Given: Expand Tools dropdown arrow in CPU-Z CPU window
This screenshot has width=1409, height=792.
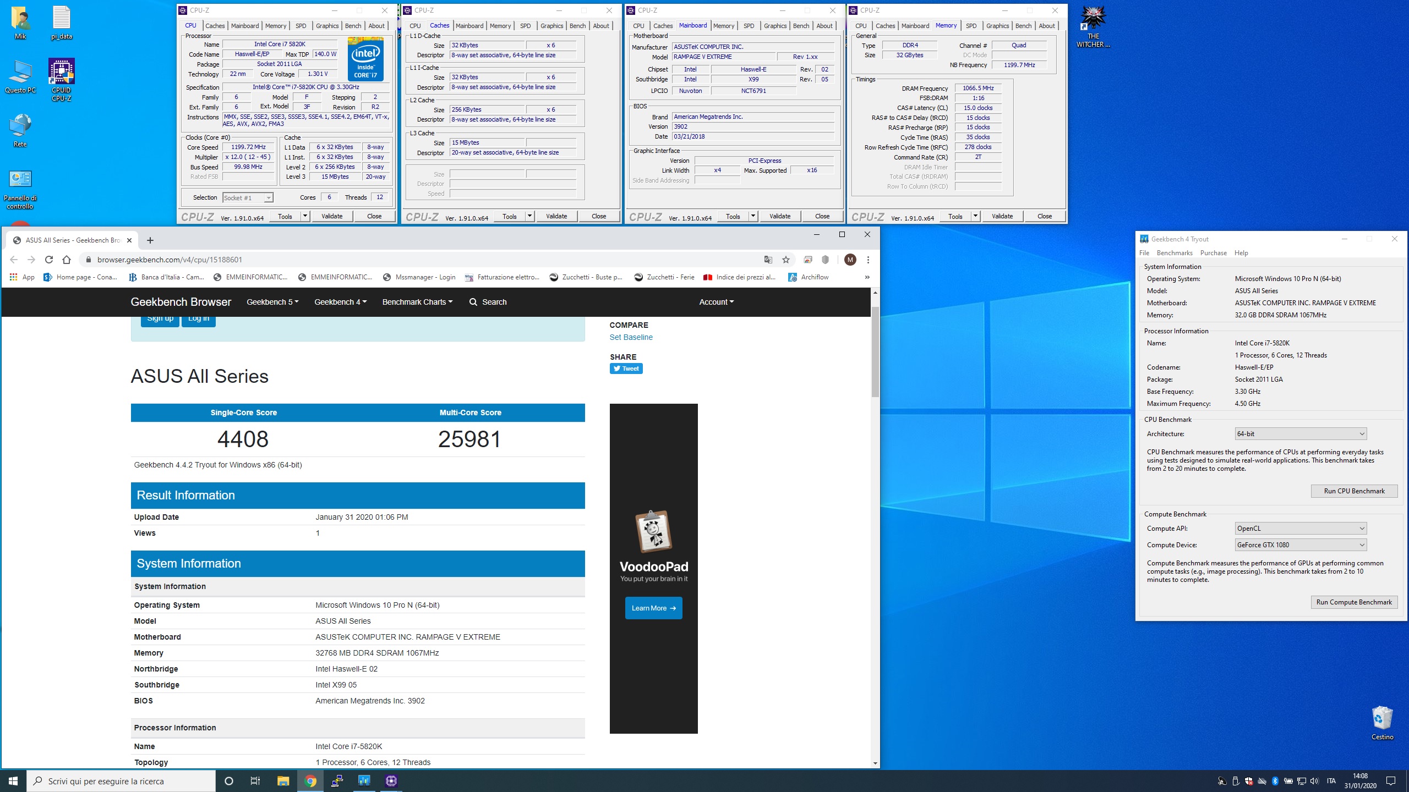Looking at the screenshot, I should point(305,216).
